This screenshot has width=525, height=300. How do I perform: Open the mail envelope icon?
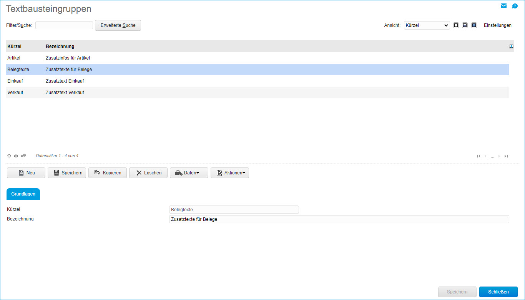point(503,6)
